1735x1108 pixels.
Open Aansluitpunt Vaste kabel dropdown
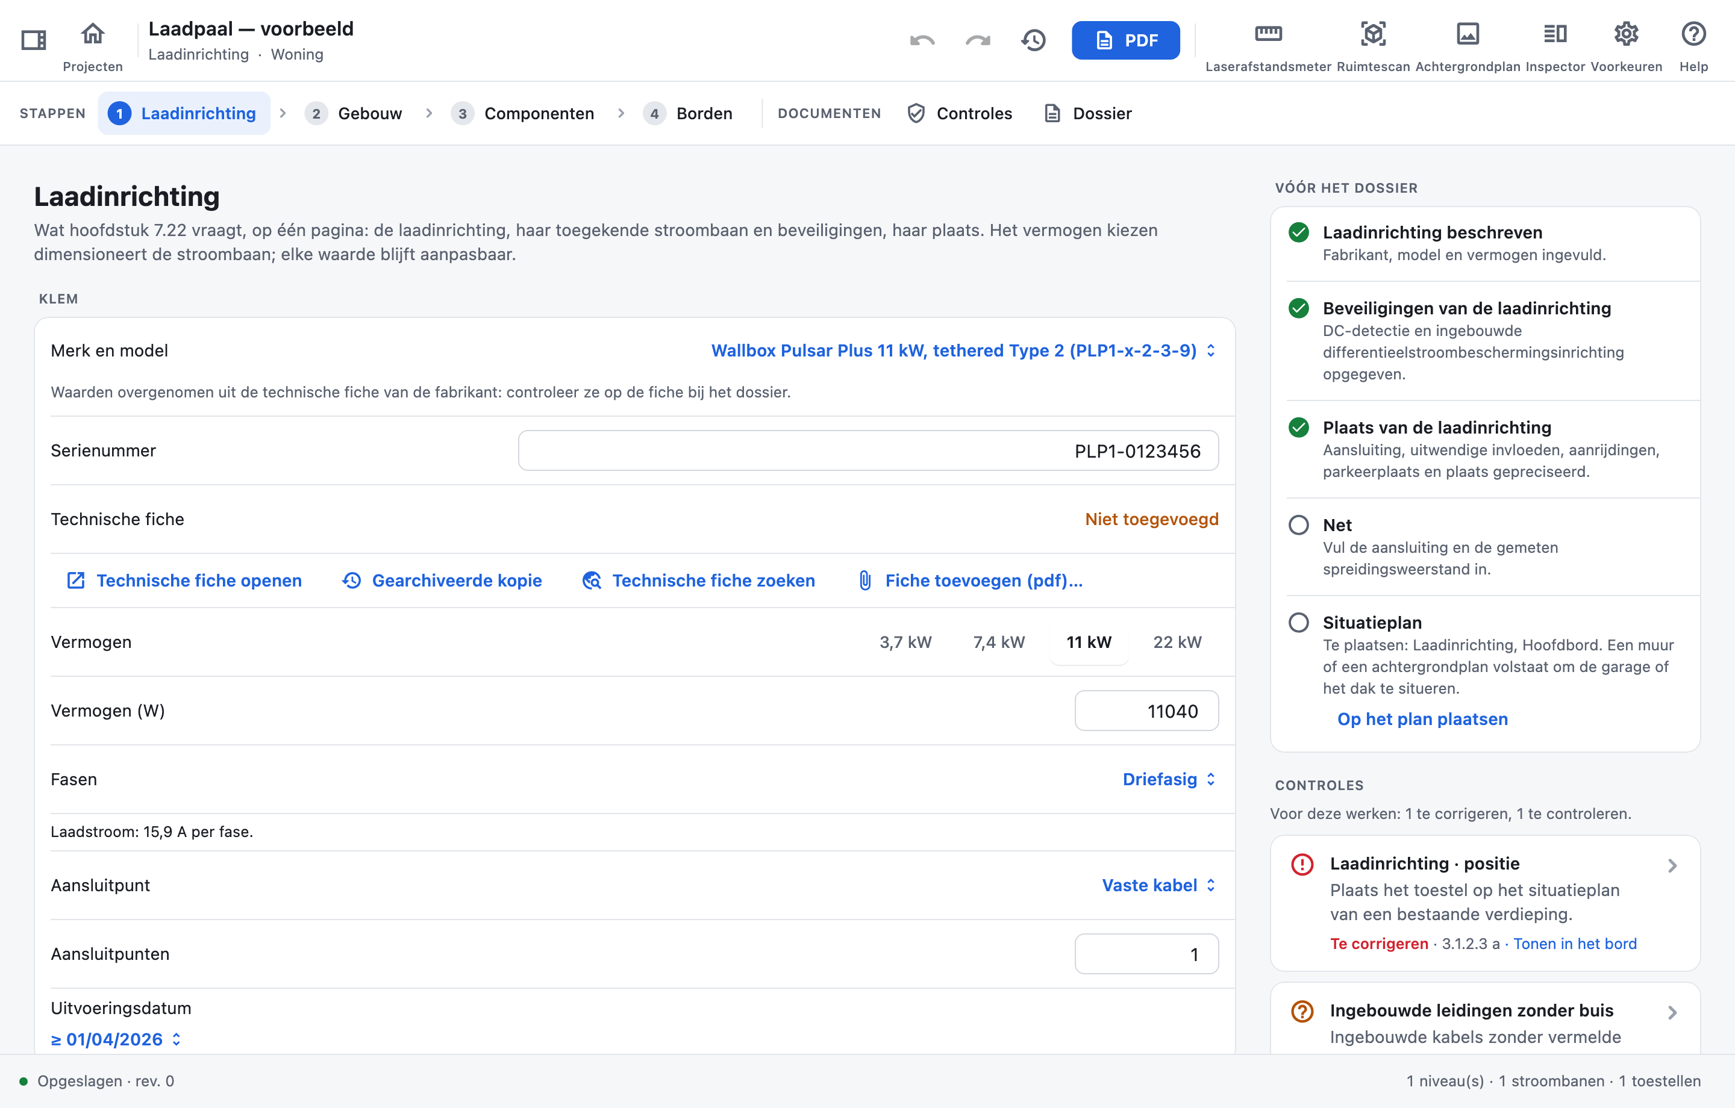1159,885
